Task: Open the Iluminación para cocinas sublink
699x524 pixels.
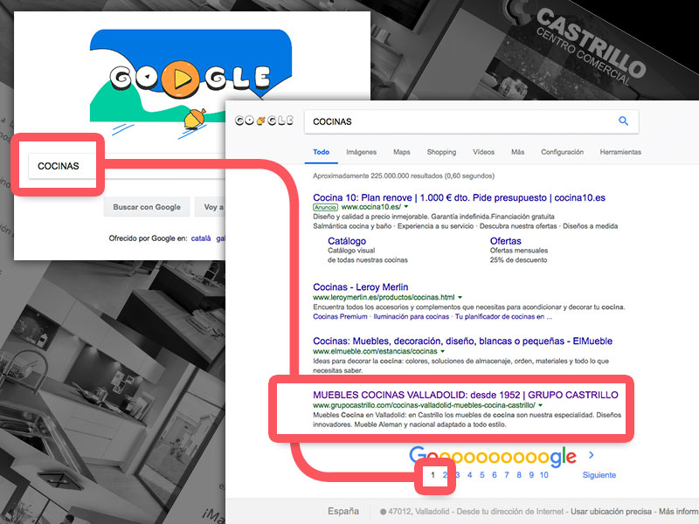Action: pyautogui.click(x=411, y=317)
